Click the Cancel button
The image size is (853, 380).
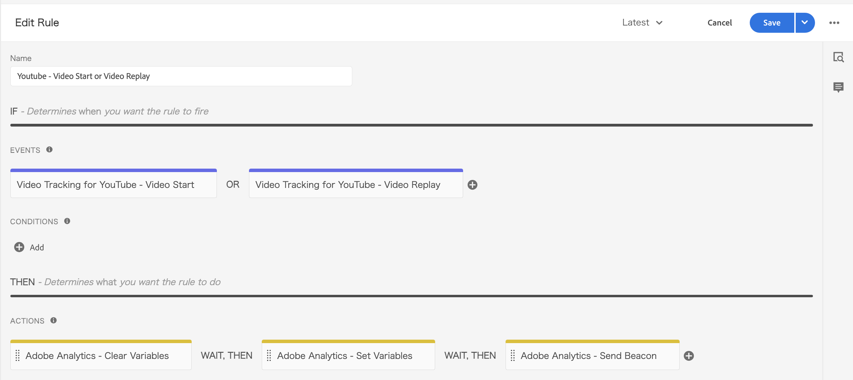click(720, 23)
